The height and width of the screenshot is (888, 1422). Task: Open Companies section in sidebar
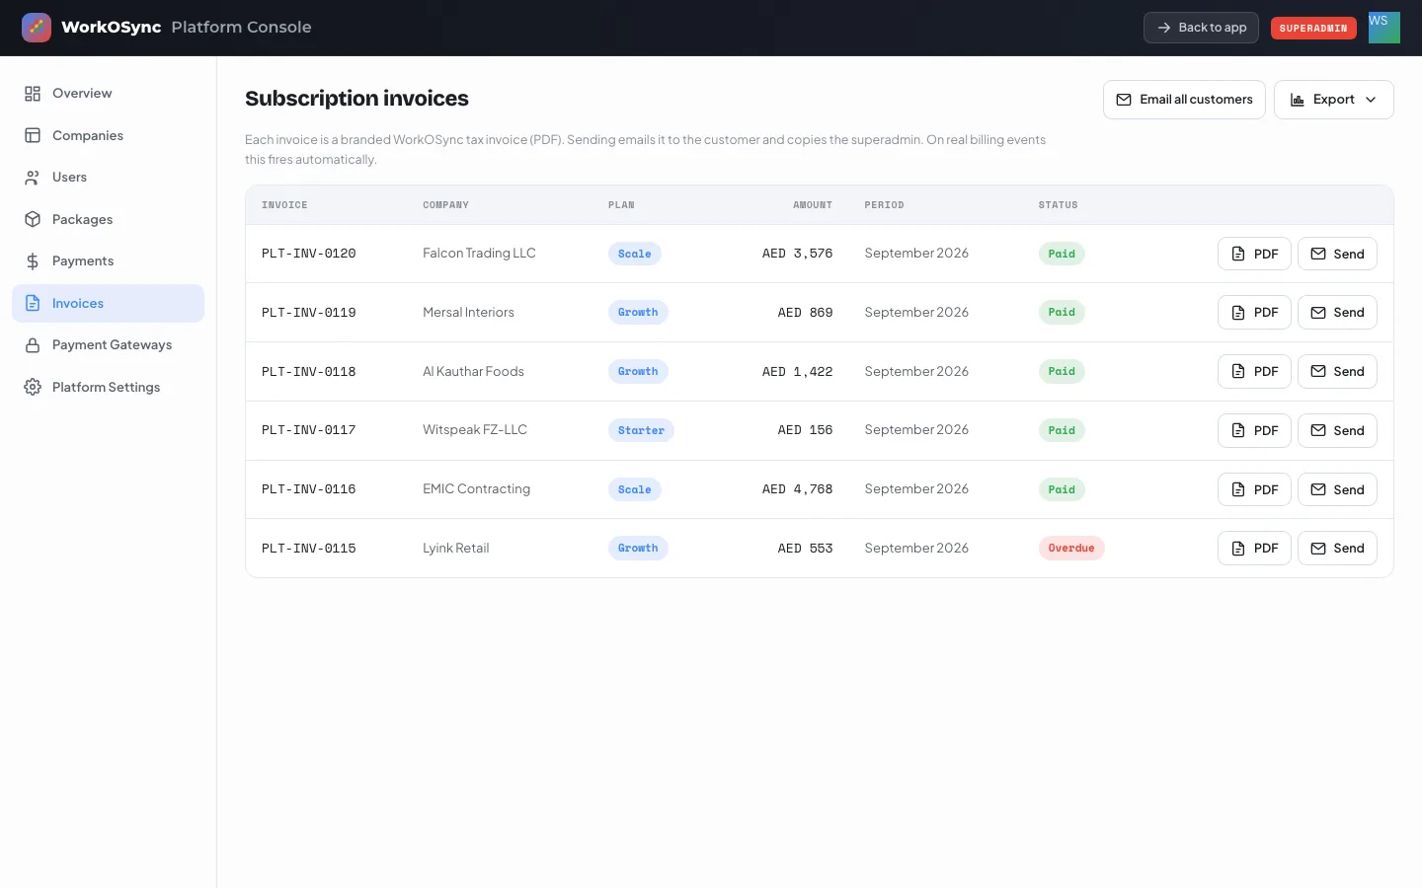pyautogui.click(x=109, y=135)
